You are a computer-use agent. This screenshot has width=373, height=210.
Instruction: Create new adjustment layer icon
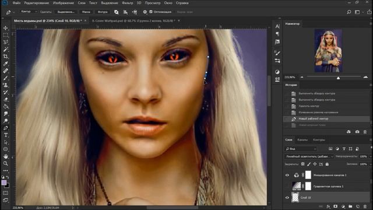343,206
